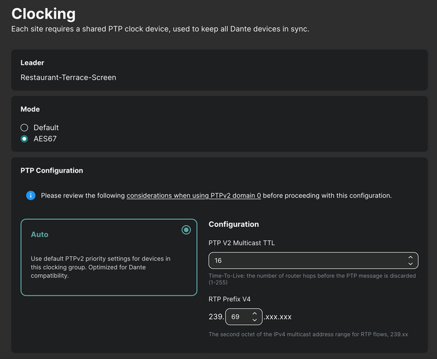This screenshot has height=359, width=437.
Task: Click the Auto card description text
Action: (x=101, y=267)
